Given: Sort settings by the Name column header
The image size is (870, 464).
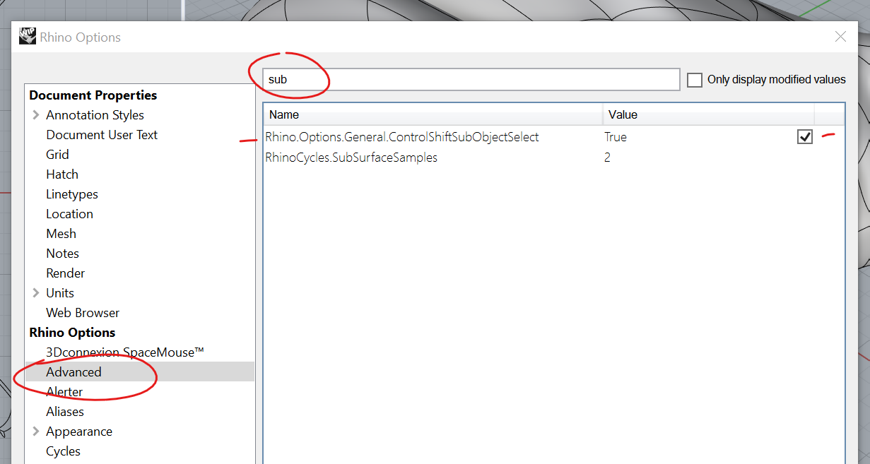Looking at the screenshot, I should [x=433, y=114].
